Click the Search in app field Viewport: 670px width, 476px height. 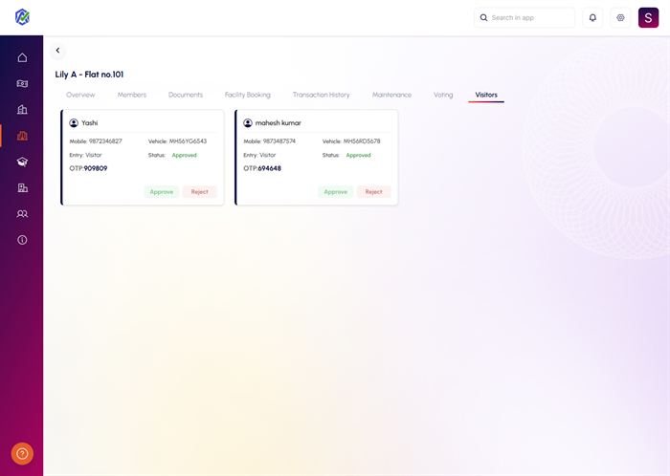click(x=529, y=17)
